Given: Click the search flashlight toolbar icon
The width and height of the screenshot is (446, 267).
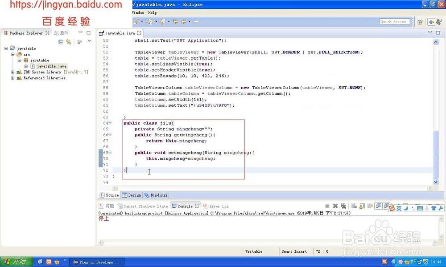Looking at the screenshot, I should pos(136,21).
